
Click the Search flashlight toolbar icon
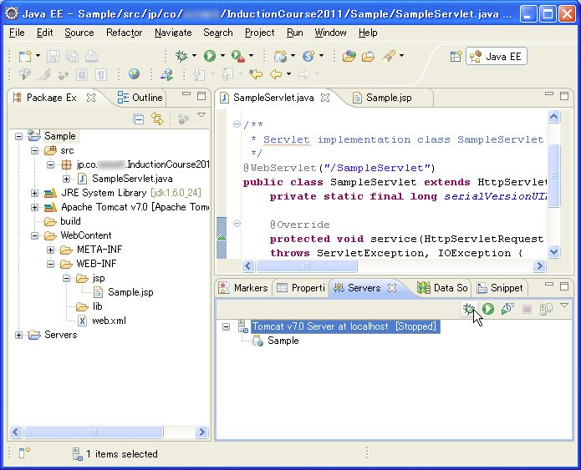[389, 56]
